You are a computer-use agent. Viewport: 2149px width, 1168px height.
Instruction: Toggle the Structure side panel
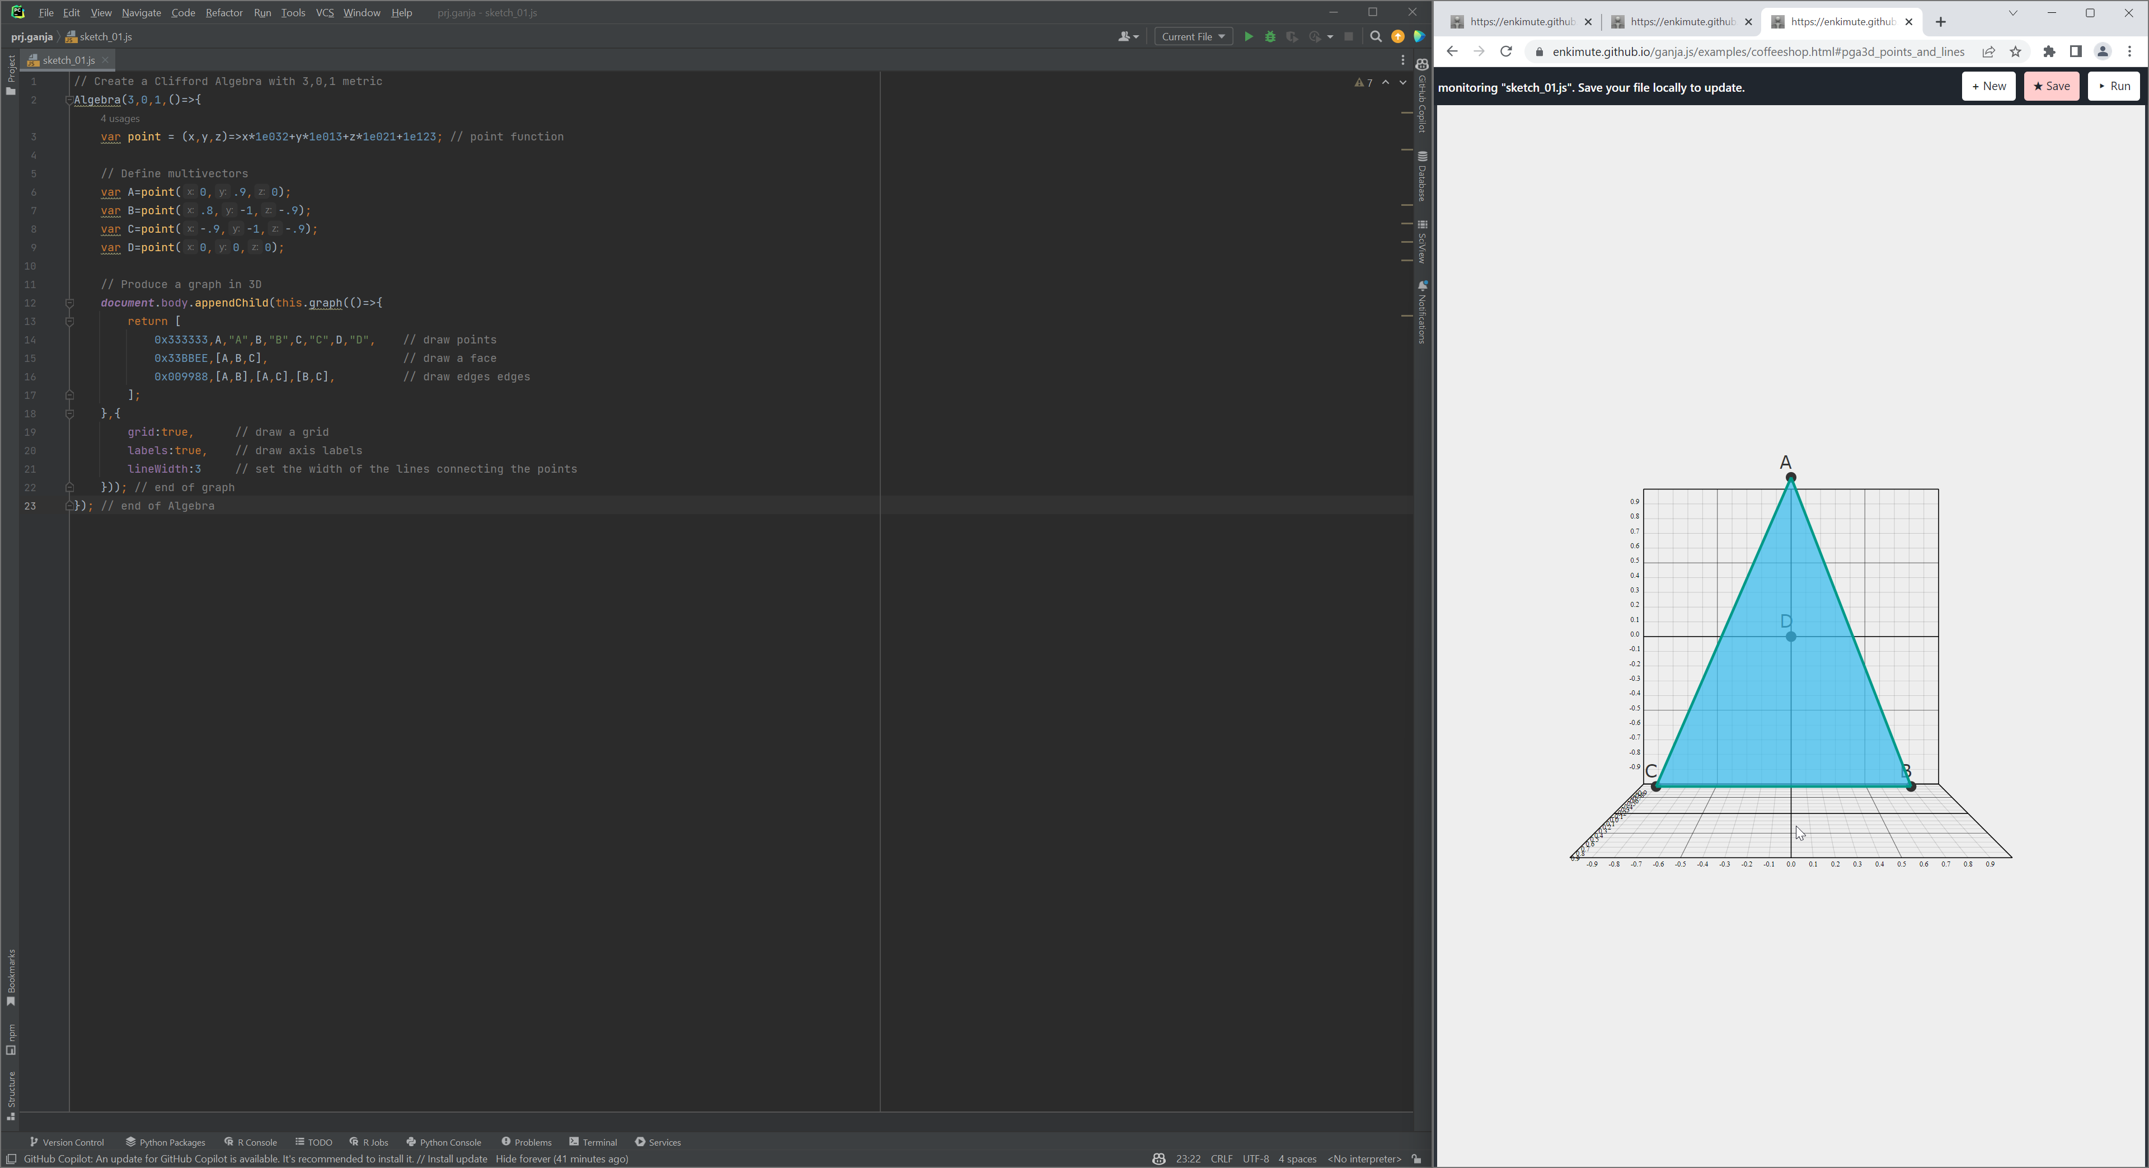coord(11,1095)
